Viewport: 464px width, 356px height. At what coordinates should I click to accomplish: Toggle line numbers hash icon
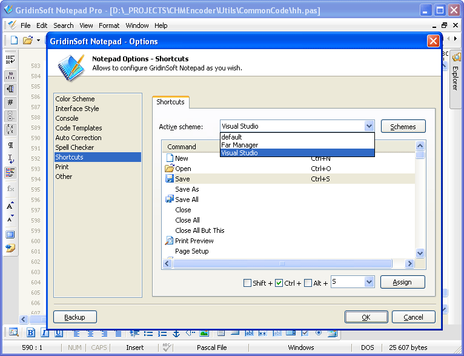[10, 102]
